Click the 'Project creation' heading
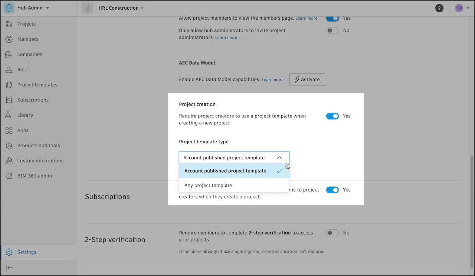 [197, 104]
